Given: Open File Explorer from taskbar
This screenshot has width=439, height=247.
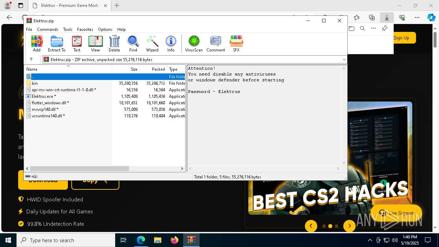Looking at the screenshot, I should click(x=157, y=240).
